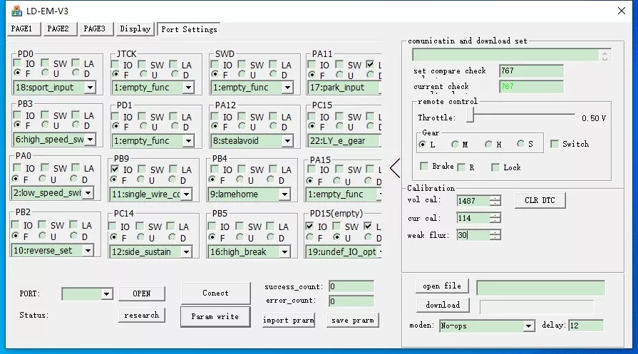Click the left arrow panel collapse icon
Image resolution: width=638 pixels, height=354 pixels.
395,168
